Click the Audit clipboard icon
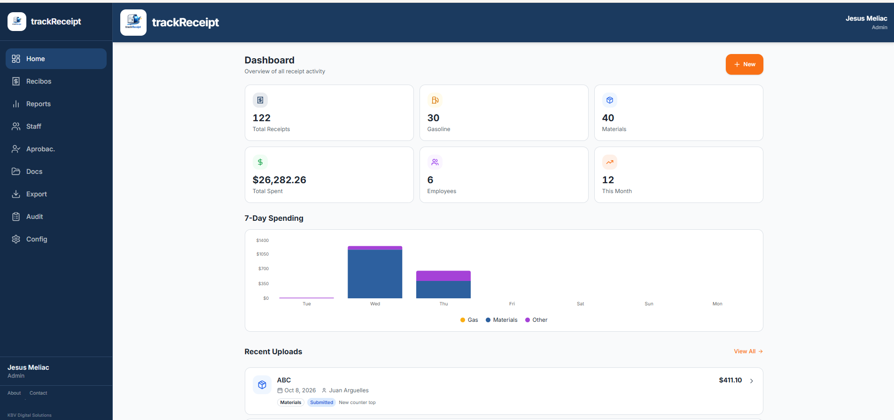 16,217
